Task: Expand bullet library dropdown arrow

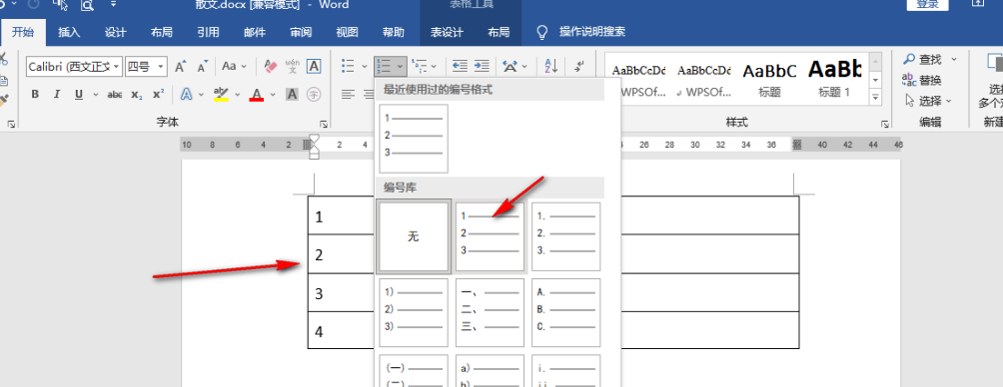Action: coord(364,66)
